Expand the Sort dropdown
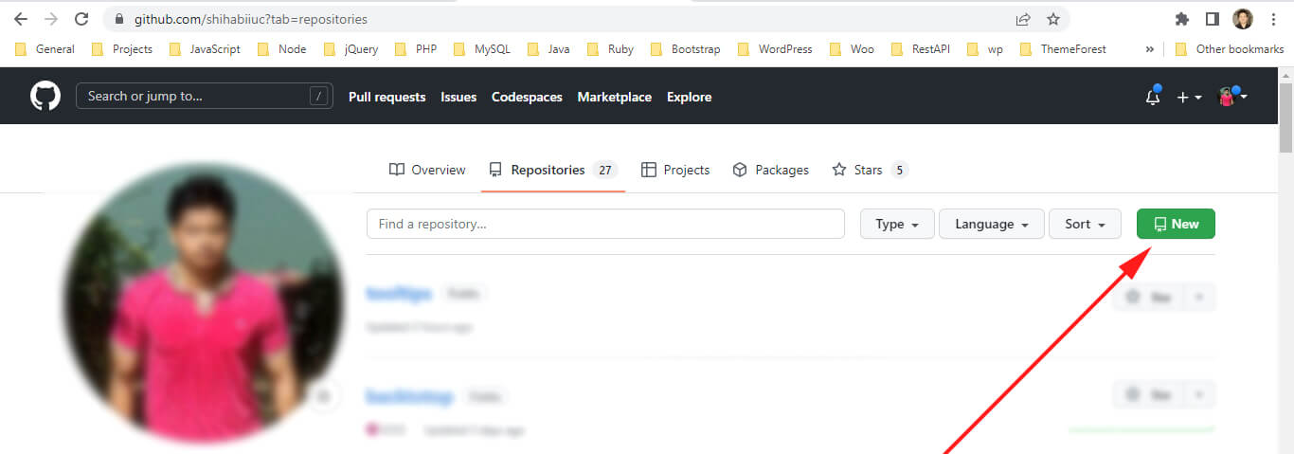Image resolution: width=1294 pixels, height=454 pixels. click(1085, 224)
